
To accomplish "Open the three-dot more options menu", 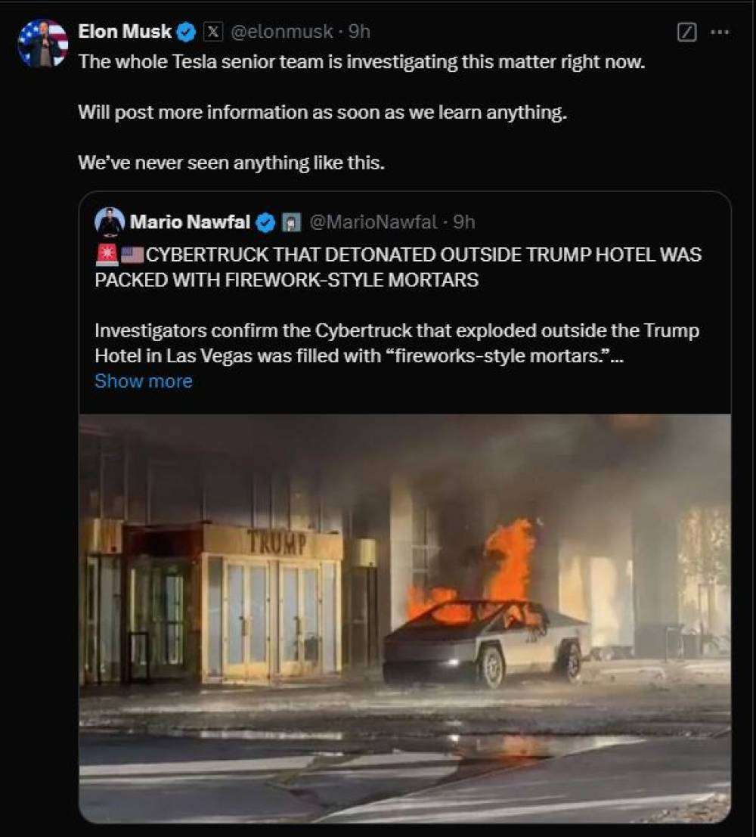I will pyautogui.click(x=720, y=32).
